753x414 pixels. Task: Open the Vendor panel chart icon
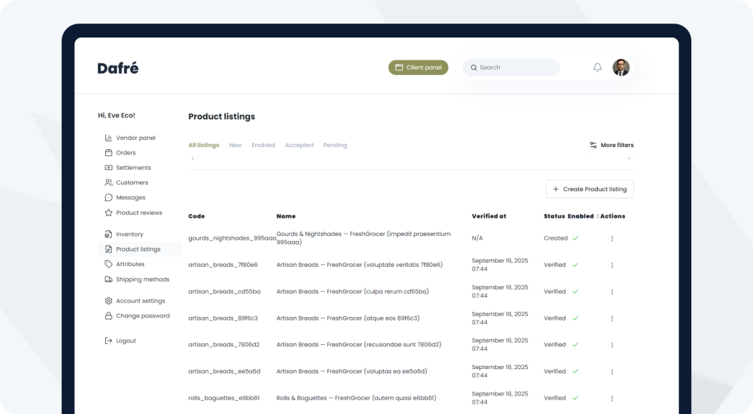(108, 138)
